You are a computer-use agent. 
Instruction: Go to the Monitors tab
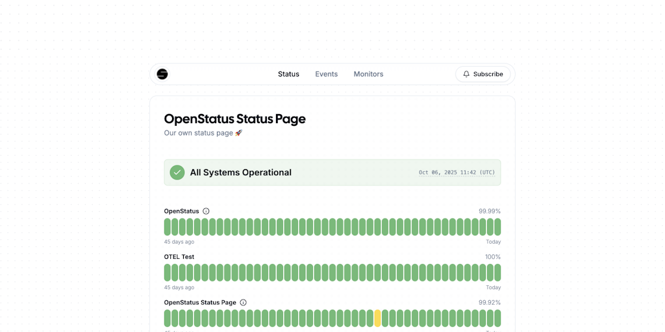368,74
